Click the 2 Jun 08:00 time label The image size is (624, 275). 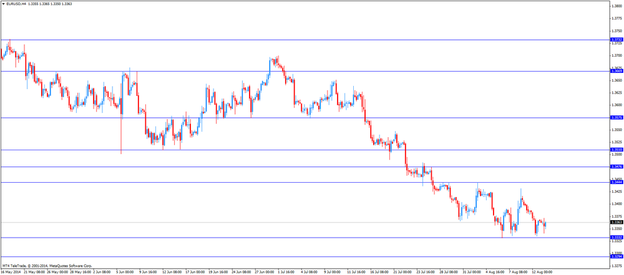pos(103,273)
